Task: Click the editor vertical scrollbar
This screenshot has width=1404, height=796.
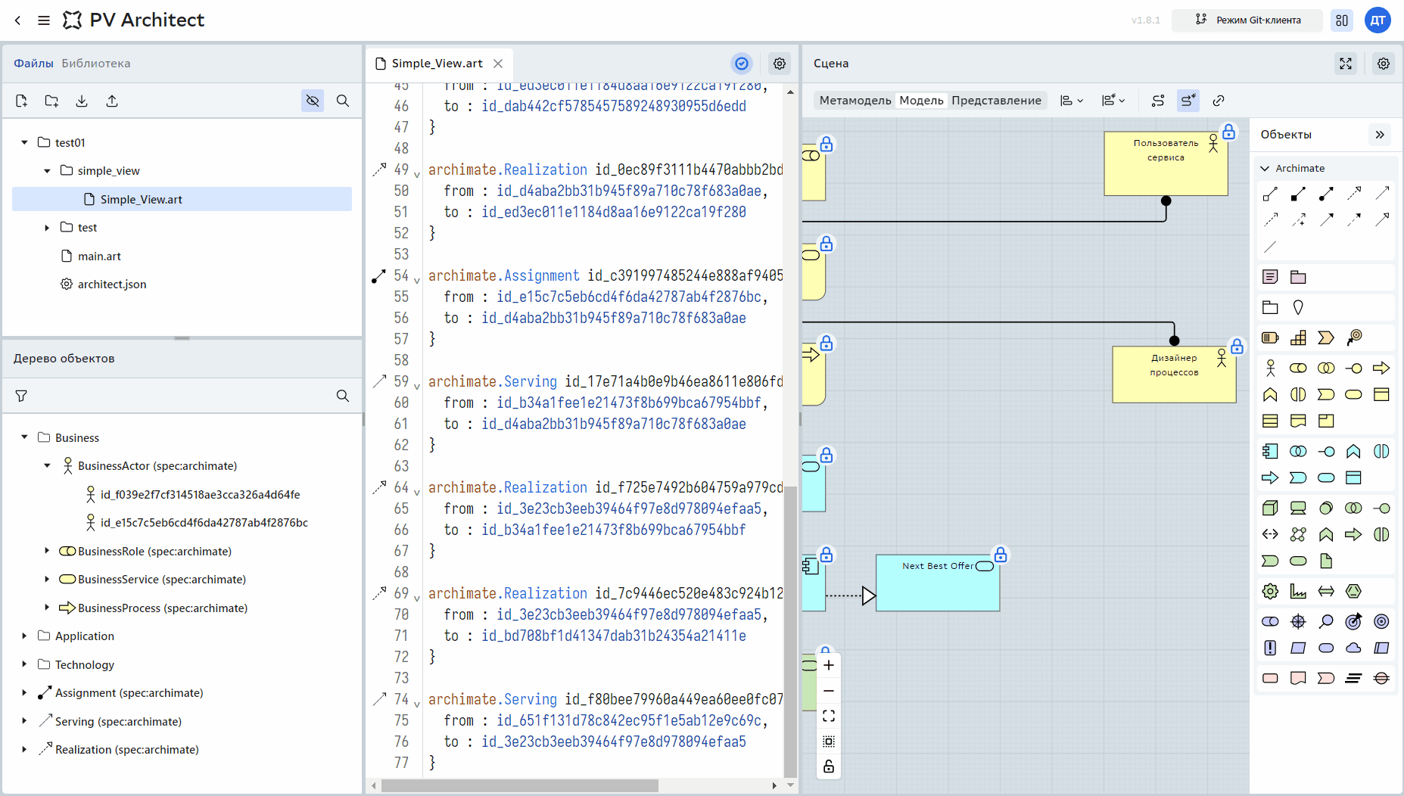Action: pyautogui.click(x=790, y=632)
